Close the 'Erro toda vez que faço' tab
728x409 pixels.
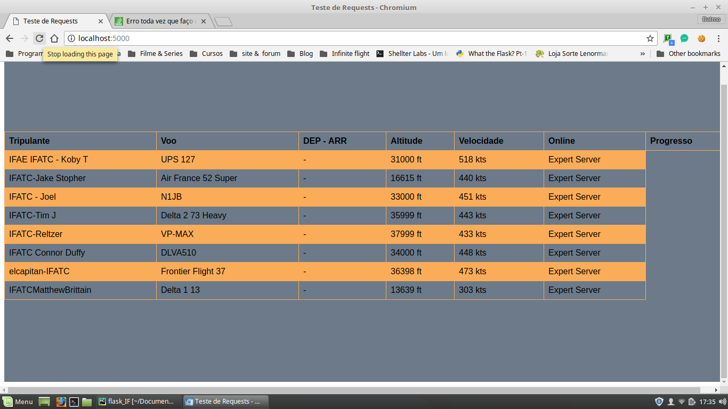coord(203,21)
